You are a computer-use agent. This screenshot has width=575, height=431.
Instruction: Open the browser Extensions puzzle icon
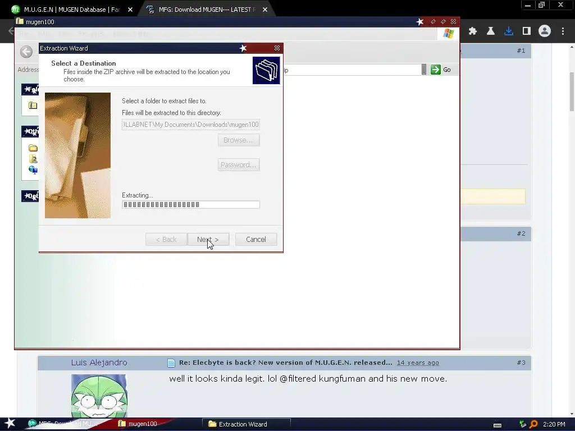point(473,31)
